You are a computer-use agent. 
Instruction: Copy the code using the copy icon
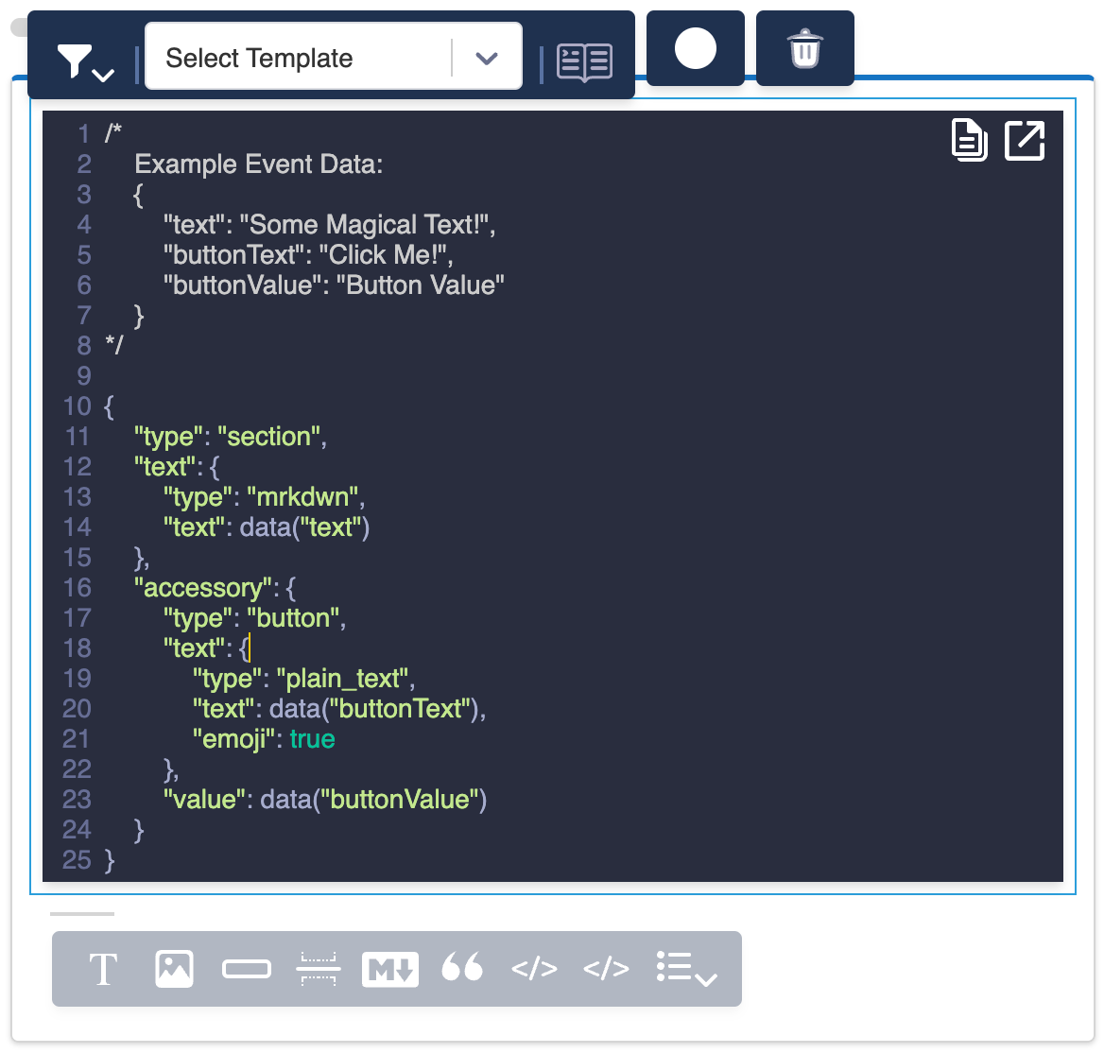coord(969,140)
